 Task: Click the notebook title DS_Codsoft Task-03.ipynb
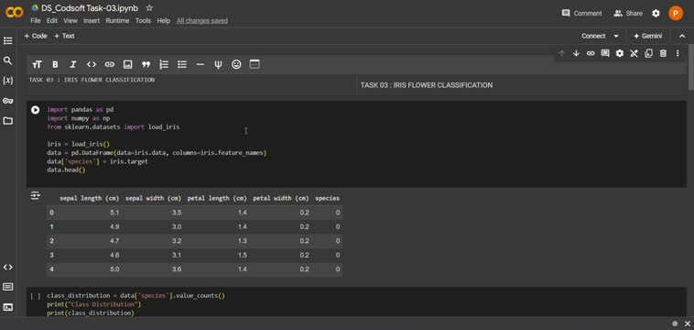[90, 8]
